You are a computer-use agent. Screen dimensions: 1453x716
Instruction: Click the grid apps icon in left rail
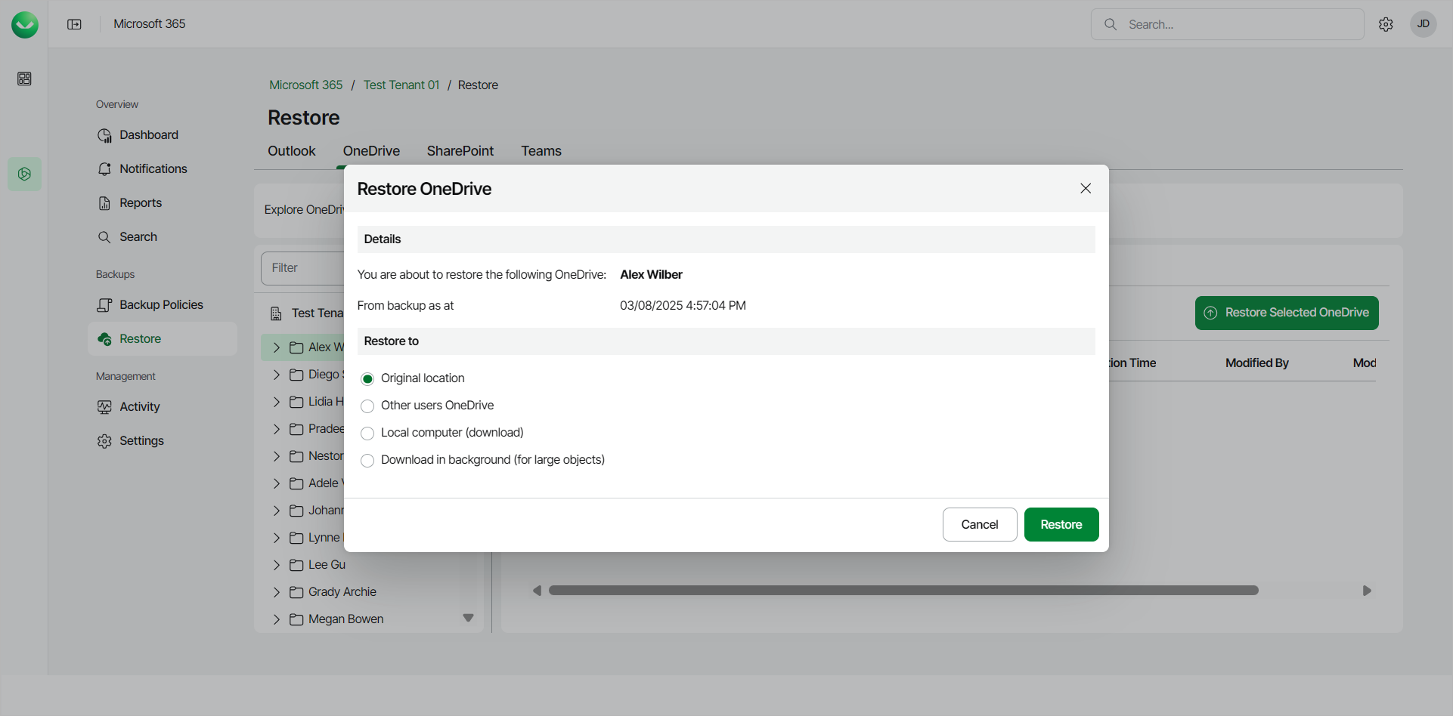pyautogui.click(x=24, y=79)
